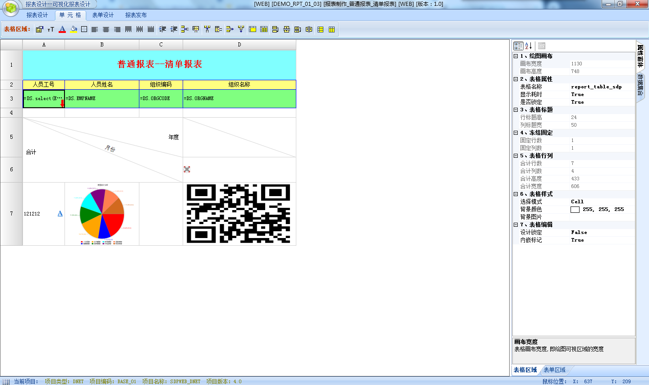Apply left text alignment from toolbar

(95, 29)
